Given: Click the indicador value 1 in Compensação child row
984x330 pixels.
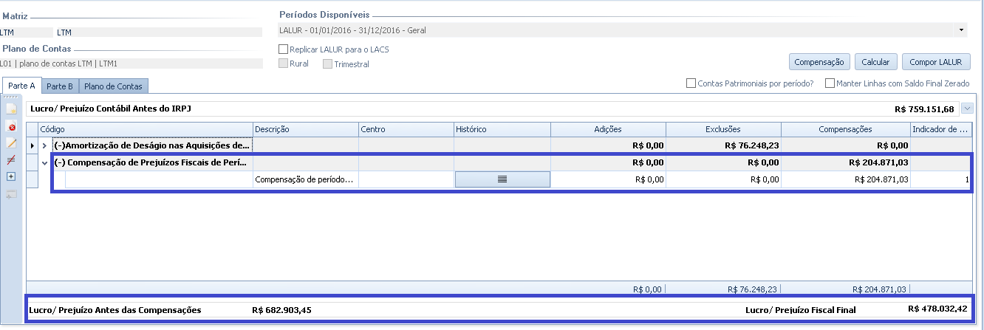Looking at the screenshot, I should click(x=966, y=179).
